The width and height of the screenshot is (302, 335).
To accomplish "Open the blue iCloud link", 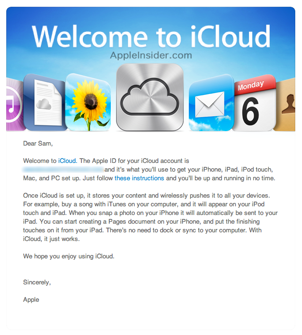I will point(67,161).
